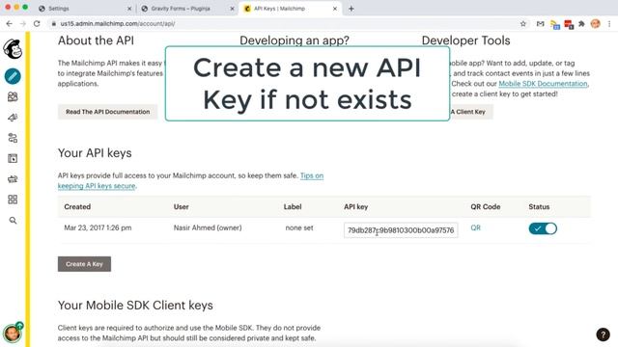
Task: Open Search magnifier icon in sidebar
Action: [x=13, y=221]
